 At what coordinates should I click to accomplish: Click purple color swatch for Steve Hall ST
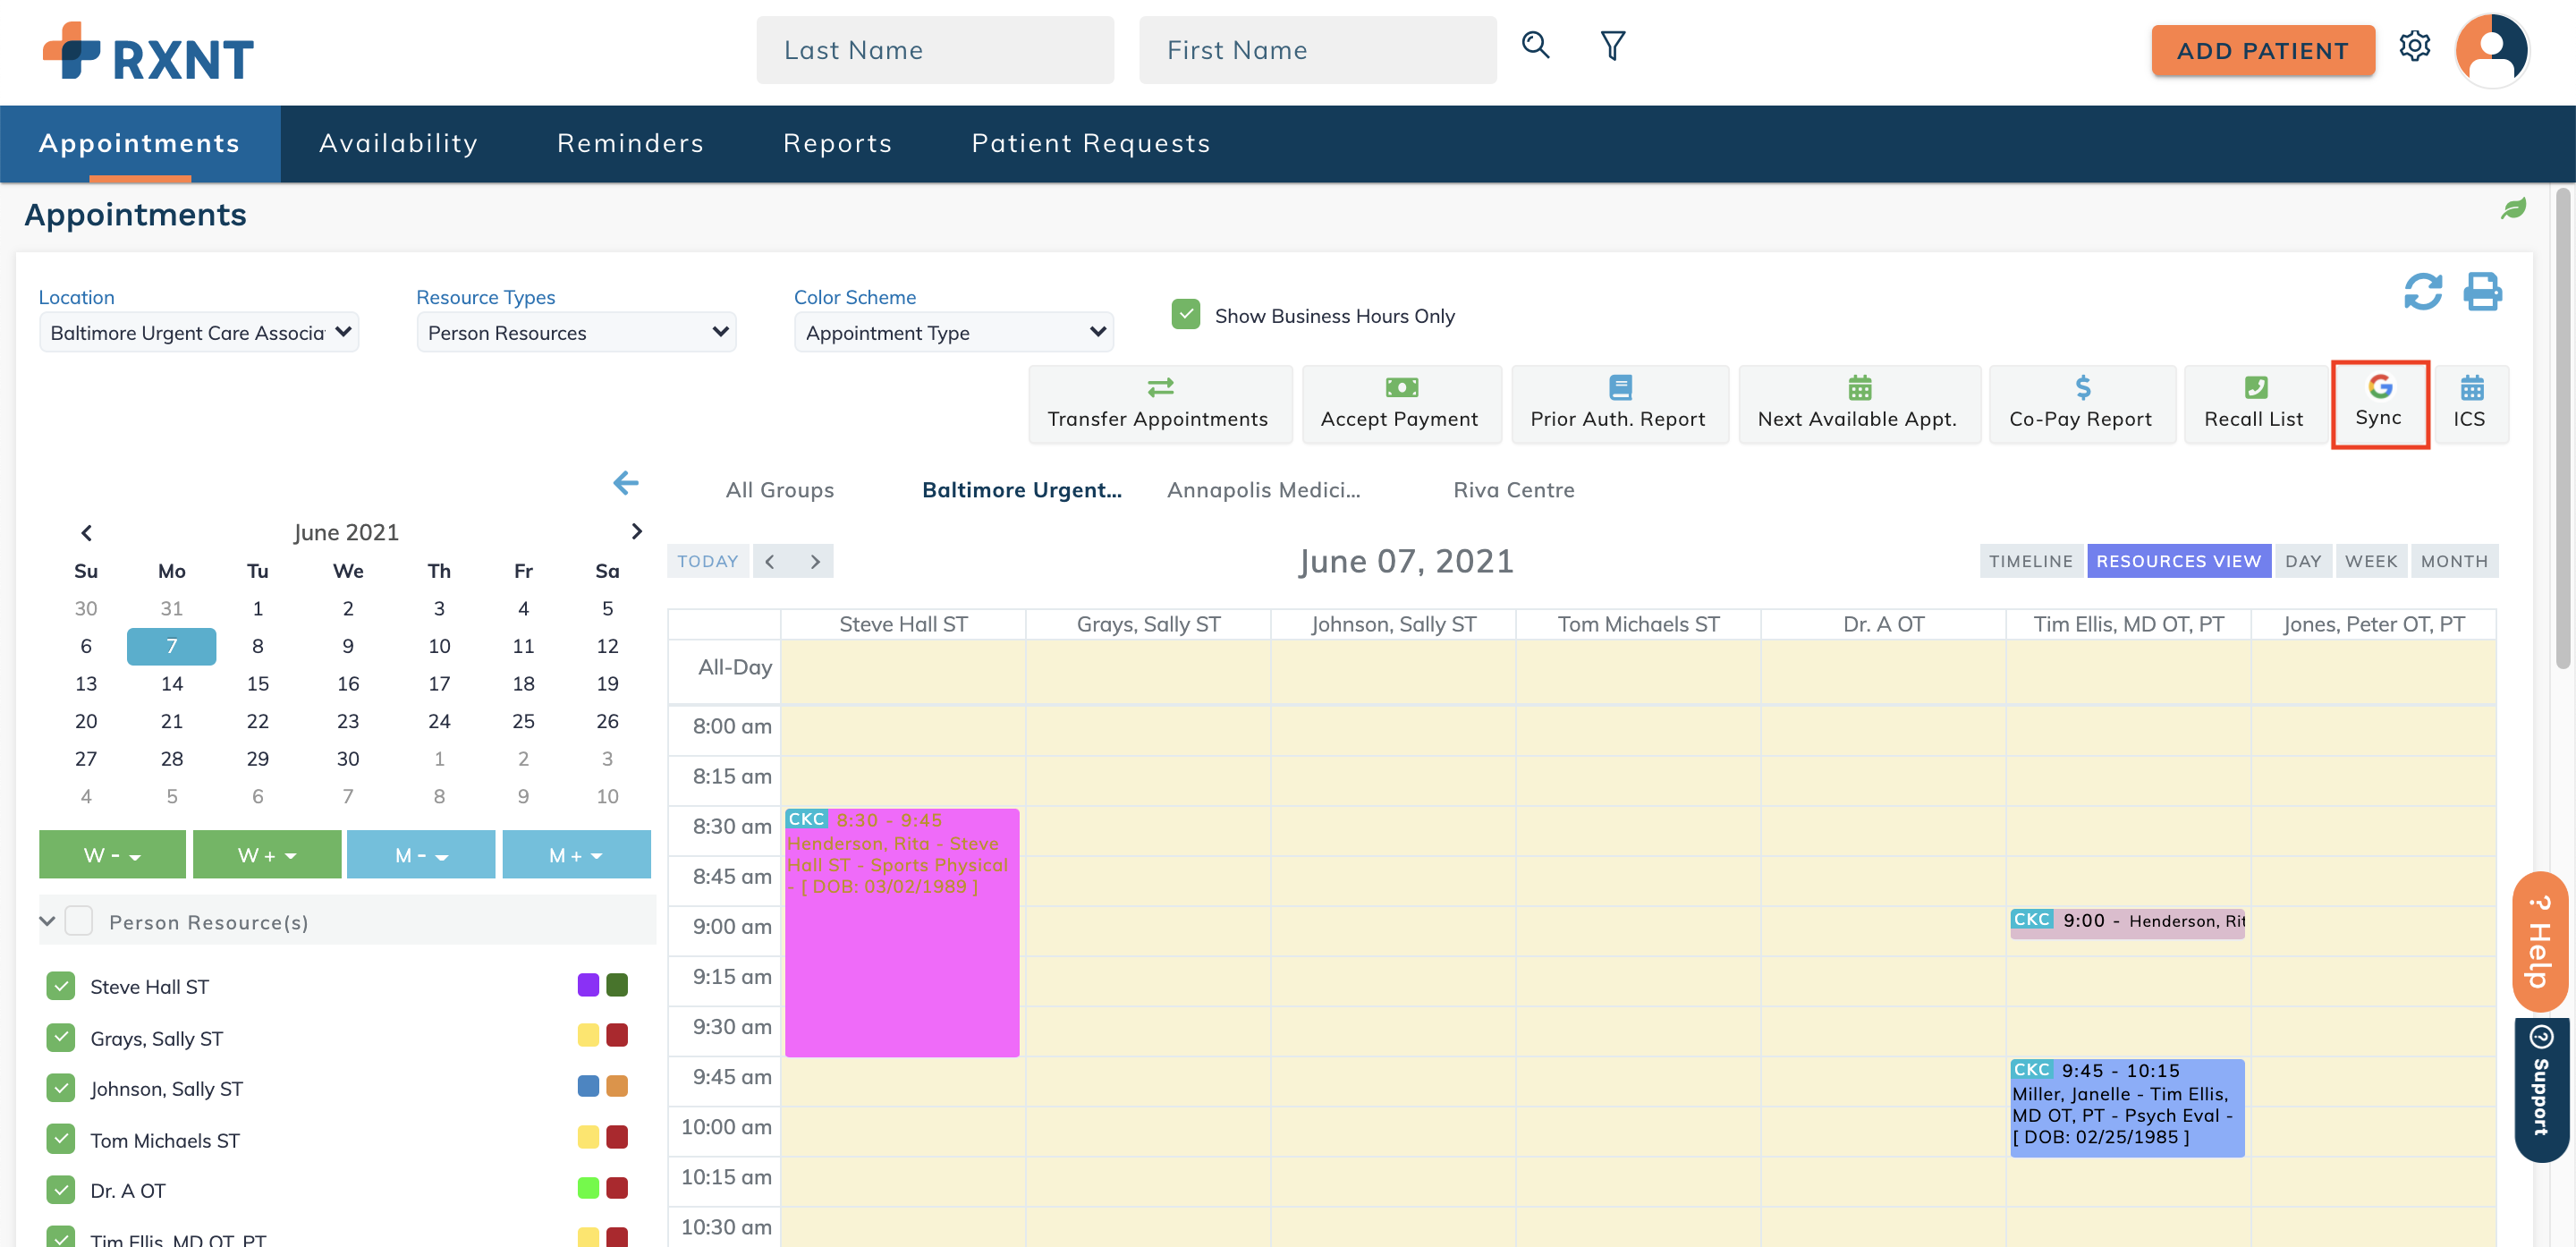point(588,985)
